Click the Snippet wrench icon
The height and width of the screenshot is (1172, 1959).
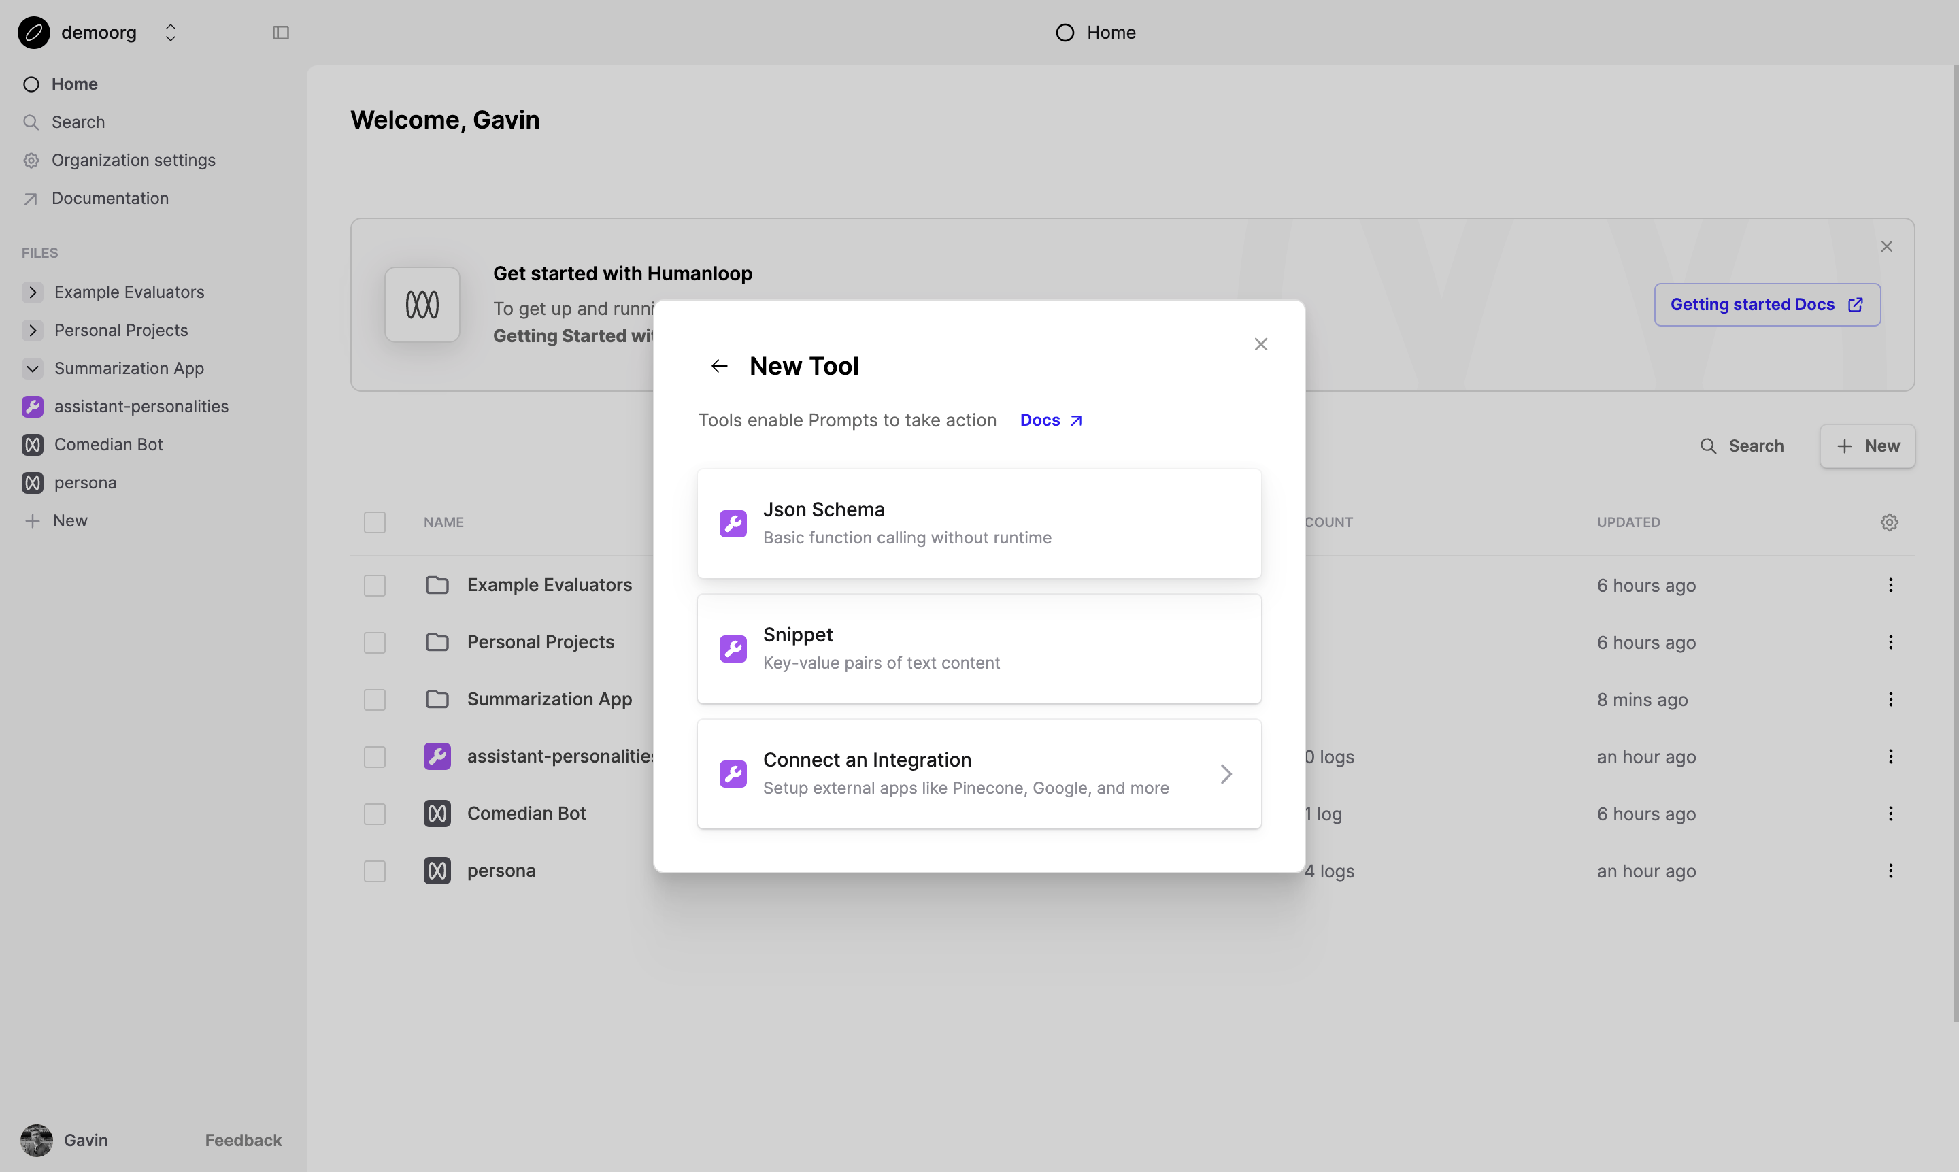tap(733, 648)
